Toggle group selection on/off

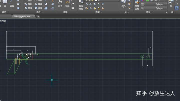tap(176, 8)
